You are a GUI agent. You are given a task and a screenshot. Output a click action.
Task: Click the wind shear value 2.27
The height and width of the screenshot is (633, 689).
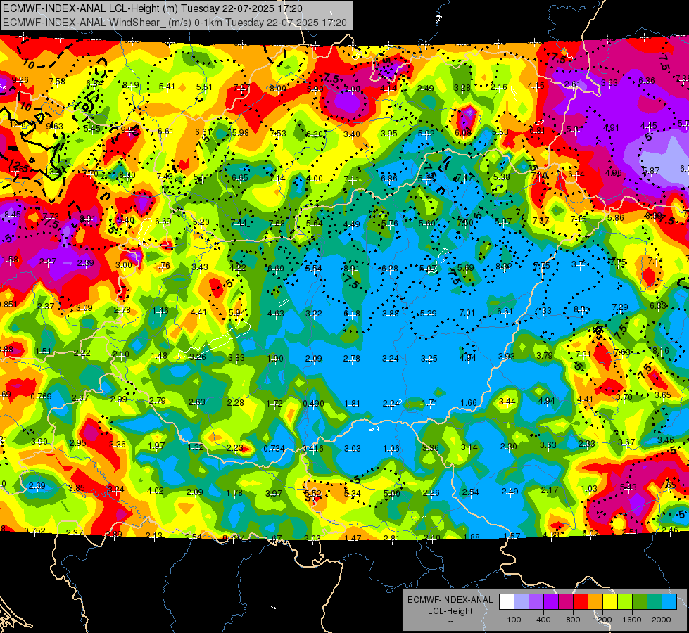(47, 262)
